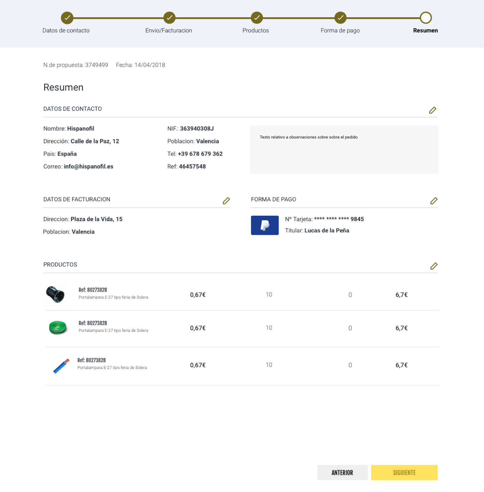Image resolution: width=484 pixels, height=492 pixels.
Task: Open the email info@hispanofil.es
Action: [89, 166]
